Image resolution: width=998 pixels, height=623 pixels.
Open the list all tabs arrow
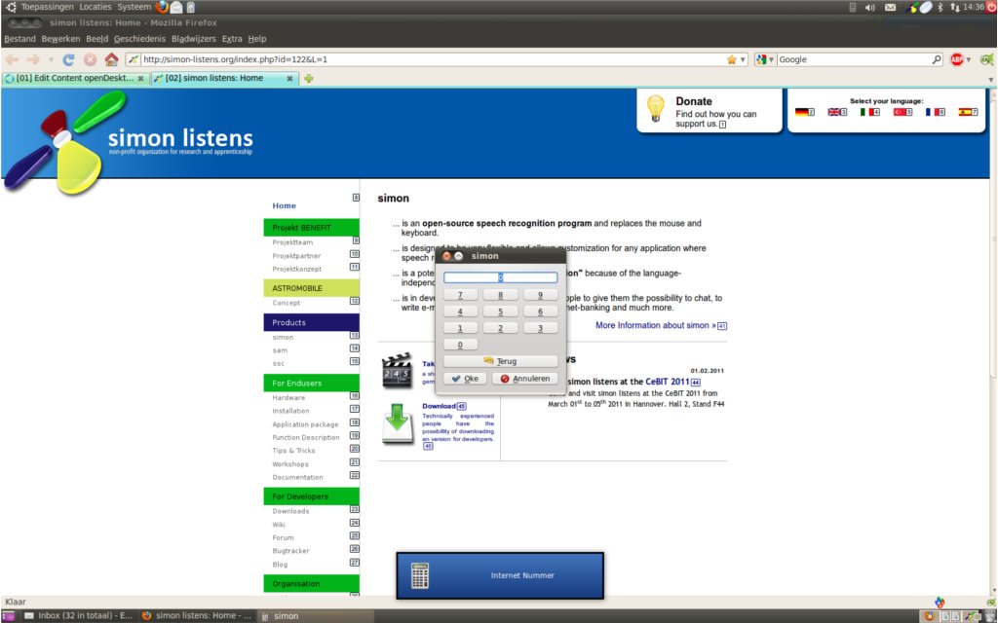click(x=990, y=80)
